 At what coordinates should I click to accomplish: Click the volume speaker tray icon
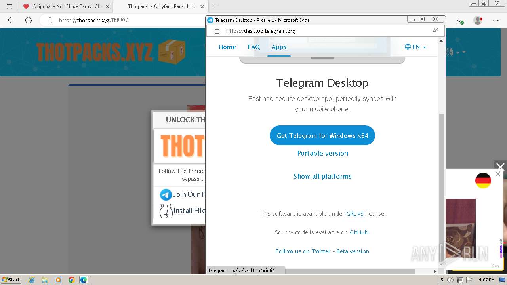450,280
